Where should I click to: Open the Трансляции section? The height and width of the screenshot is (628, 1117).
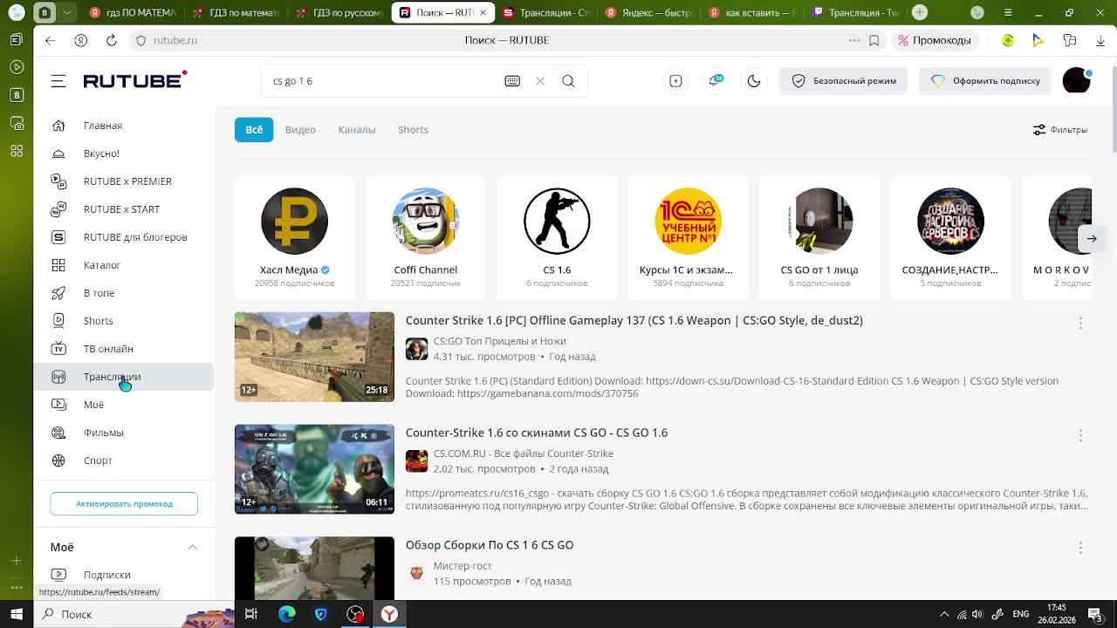124,377
